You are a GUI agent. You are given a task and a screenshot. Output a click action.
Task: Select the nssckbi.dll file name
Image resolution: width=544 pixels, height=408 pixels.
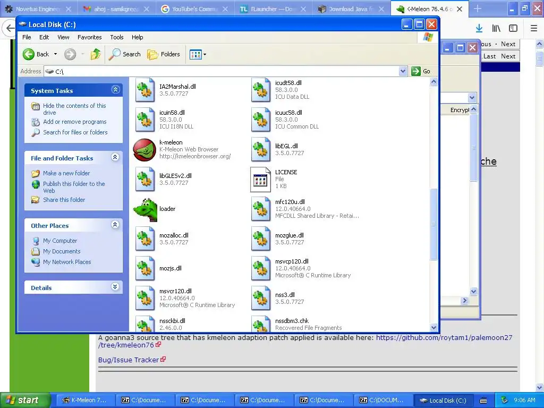coord(172,321)
